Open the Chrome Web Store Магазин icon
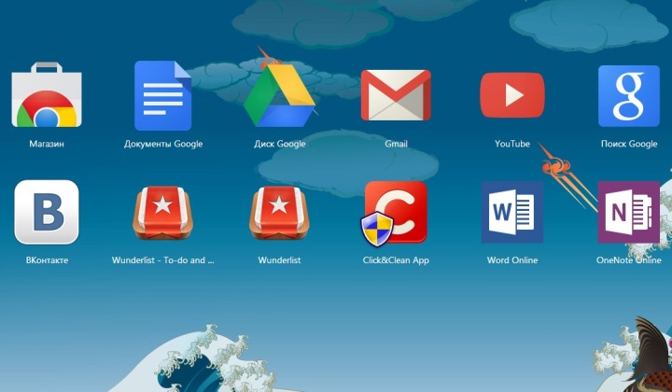Image resolution: width=672 pixels, height=392 pixels. coord(47,94)
